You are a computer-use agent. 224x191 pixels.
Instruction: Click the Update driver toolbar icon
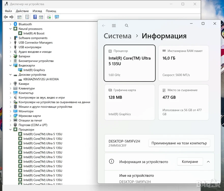(x=49, y=17)
